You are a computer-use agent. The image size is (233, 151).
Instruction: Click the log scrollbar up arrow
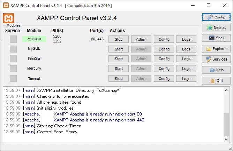tap(226, 90)
